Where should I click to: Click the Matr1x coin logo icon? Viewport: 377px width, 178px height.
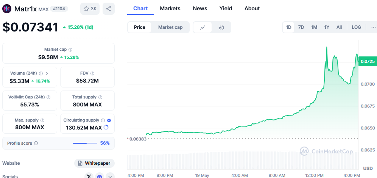[7, 9]
